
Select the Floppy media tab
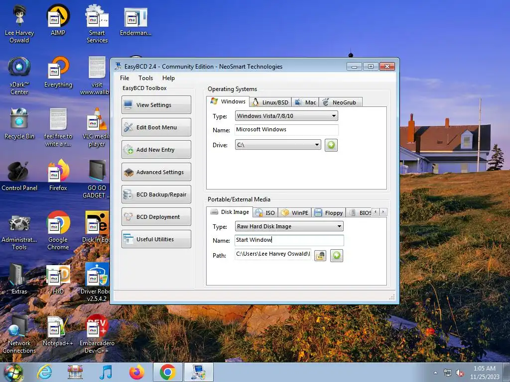click(x=329, y=213)
